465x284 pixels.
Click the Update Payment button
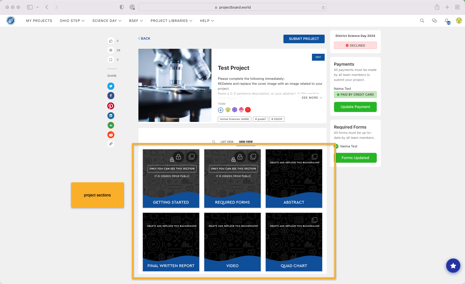(x=355, y=107)
